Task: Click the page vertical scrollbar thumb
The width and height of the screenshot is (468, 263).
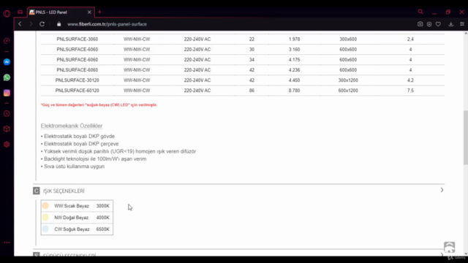Action: [x=466, y=137]
